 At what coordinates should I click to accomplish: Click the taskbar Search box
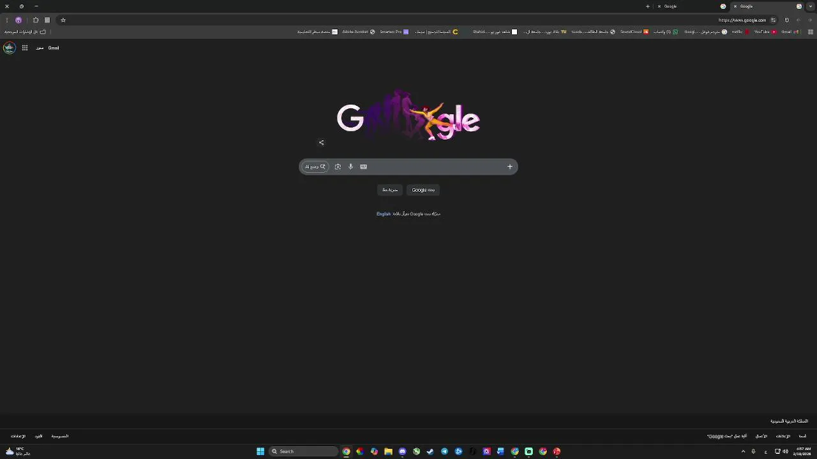304,451
